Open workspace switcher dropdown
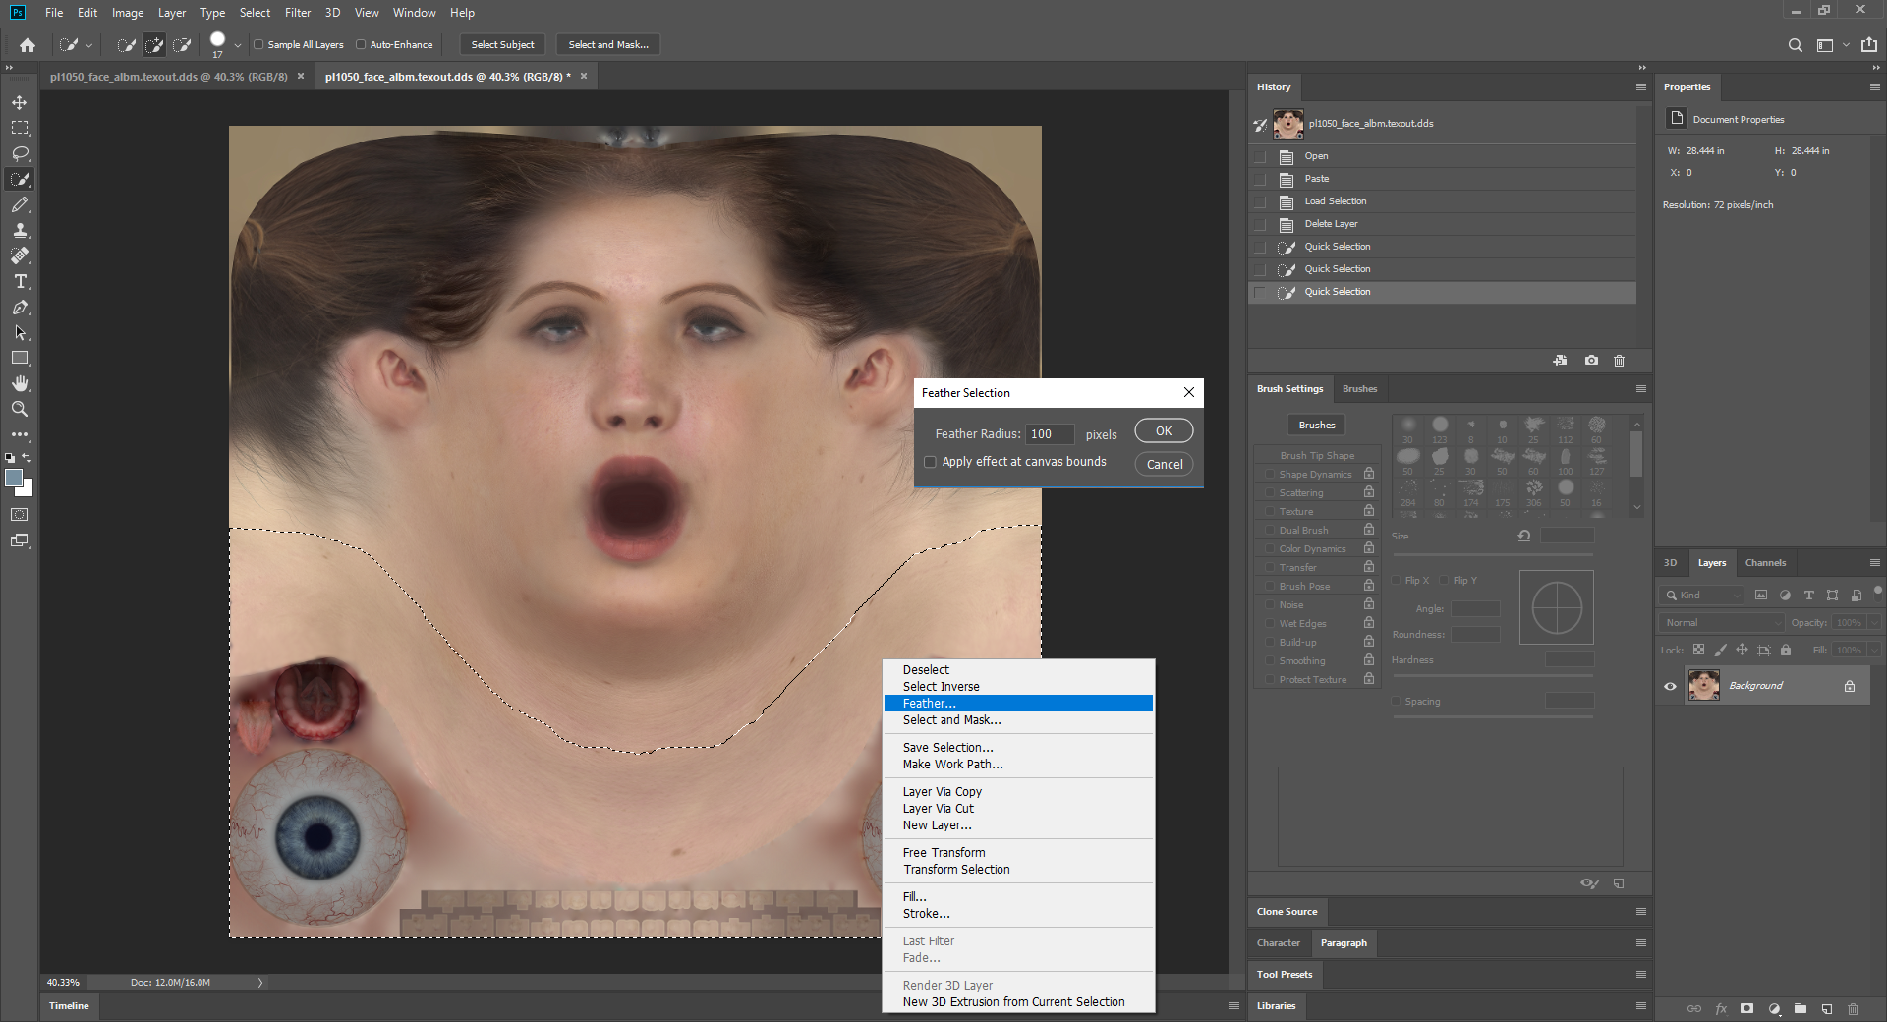Image resolution: width=1887 pixels, height=1022 pixels. coord(1846,45)
